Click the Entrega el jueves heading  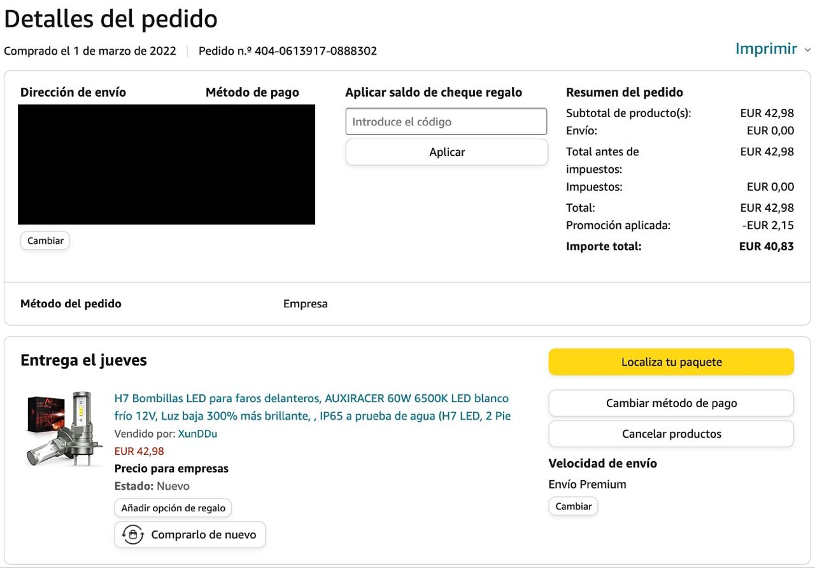point(83,360)
